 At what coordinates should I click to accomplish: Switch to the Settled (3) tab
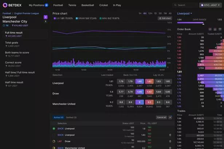[71, 117]
